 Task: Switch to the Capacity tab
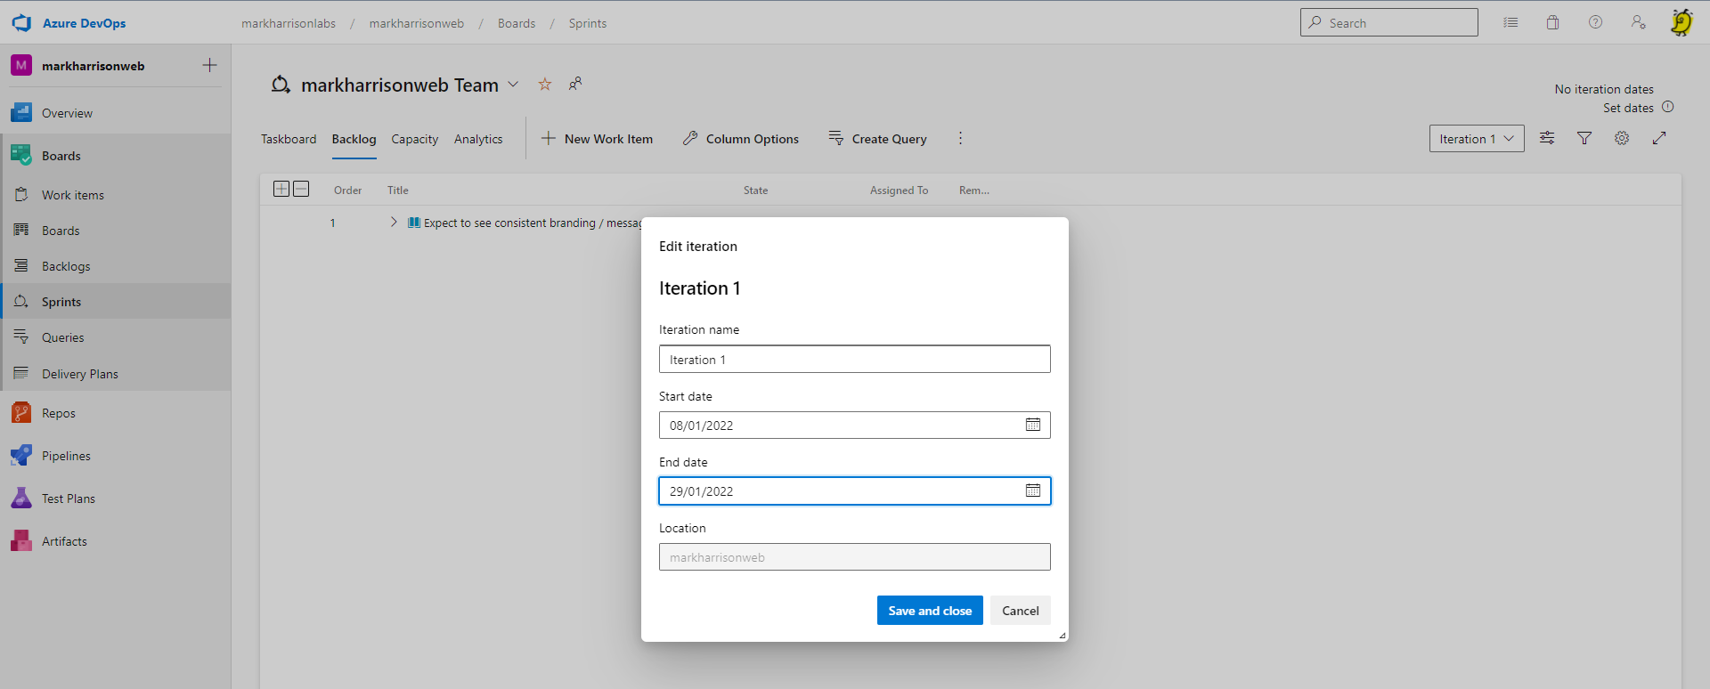(x=414, y=139)
